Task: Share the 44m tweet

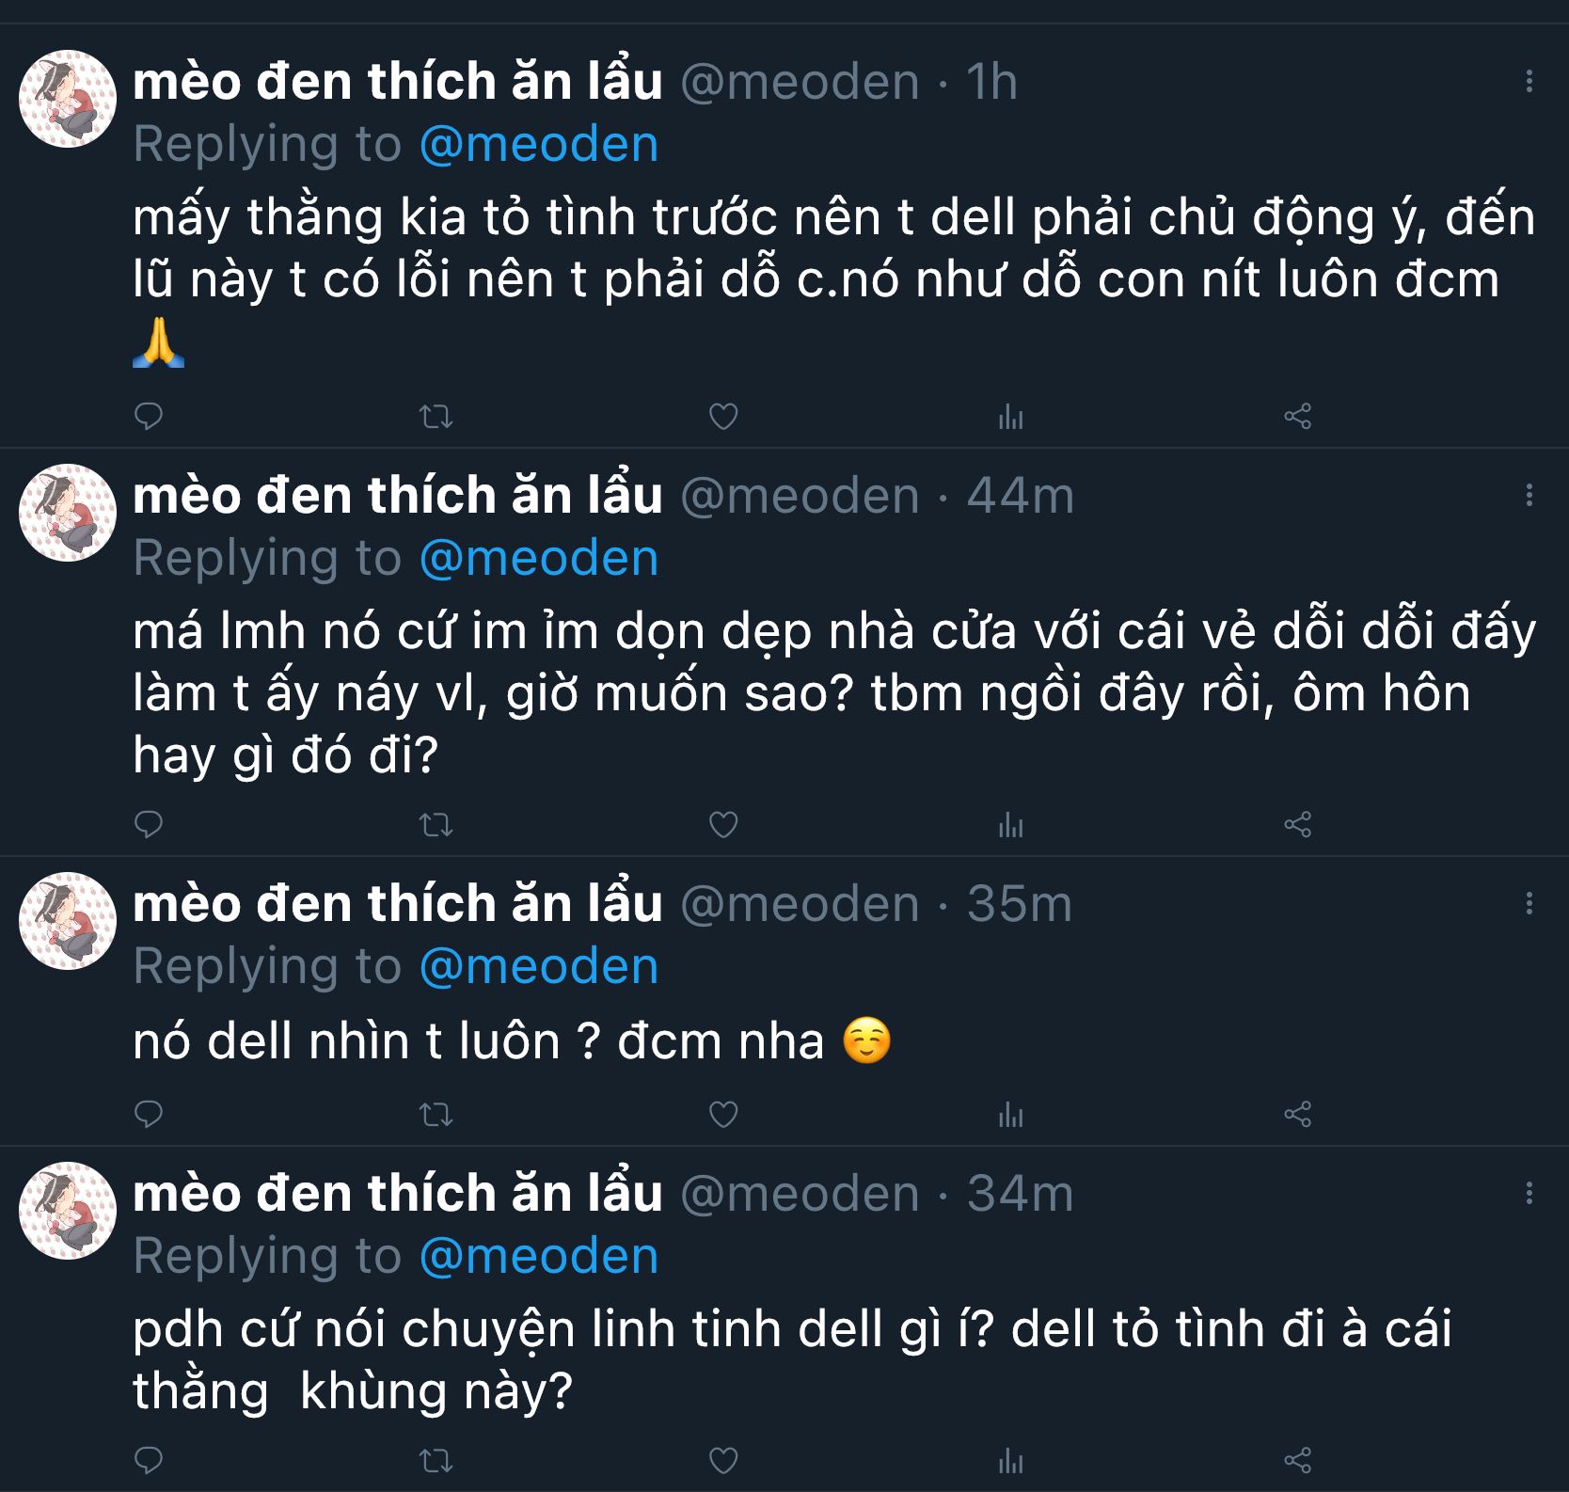Action: (x=1297, y=825)
